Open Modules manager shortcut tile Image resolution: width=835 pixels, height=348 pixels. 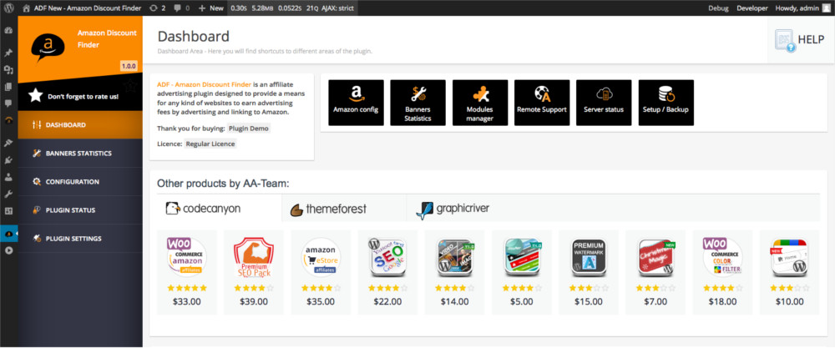coord(480,103)
